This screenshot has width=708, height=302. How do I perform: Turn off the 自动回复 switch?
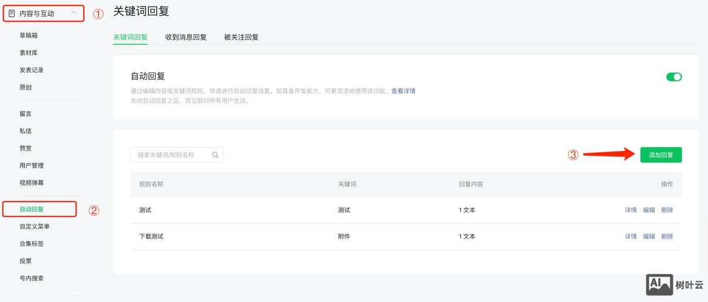pos(673,77)
